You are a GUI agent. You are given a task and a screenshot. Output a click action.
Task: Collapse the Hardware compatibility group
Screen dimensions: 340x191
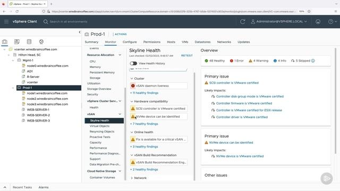point(132,101)
